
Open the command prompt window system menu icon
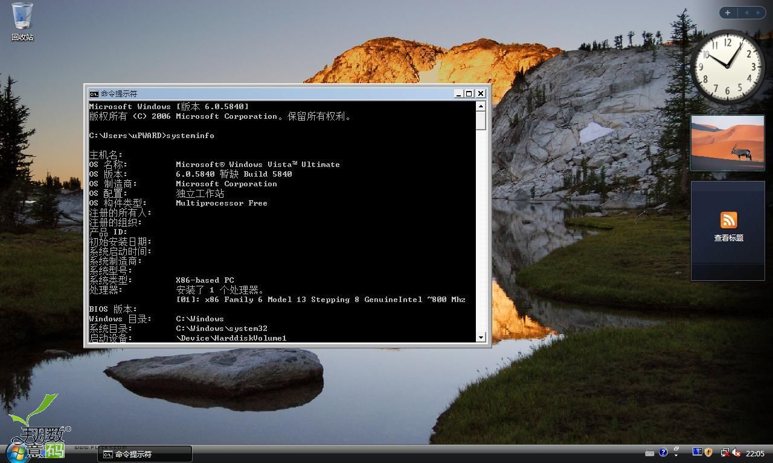(94, 93)
